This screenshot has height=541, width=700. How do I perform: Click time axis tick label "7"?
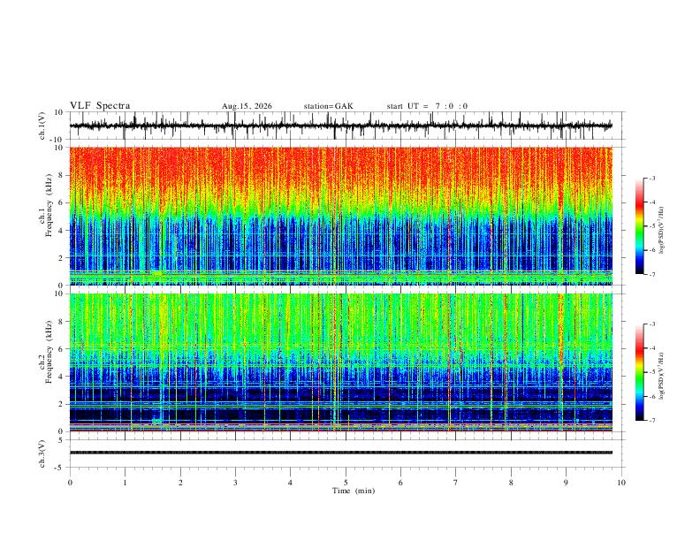tap(456, 483)
